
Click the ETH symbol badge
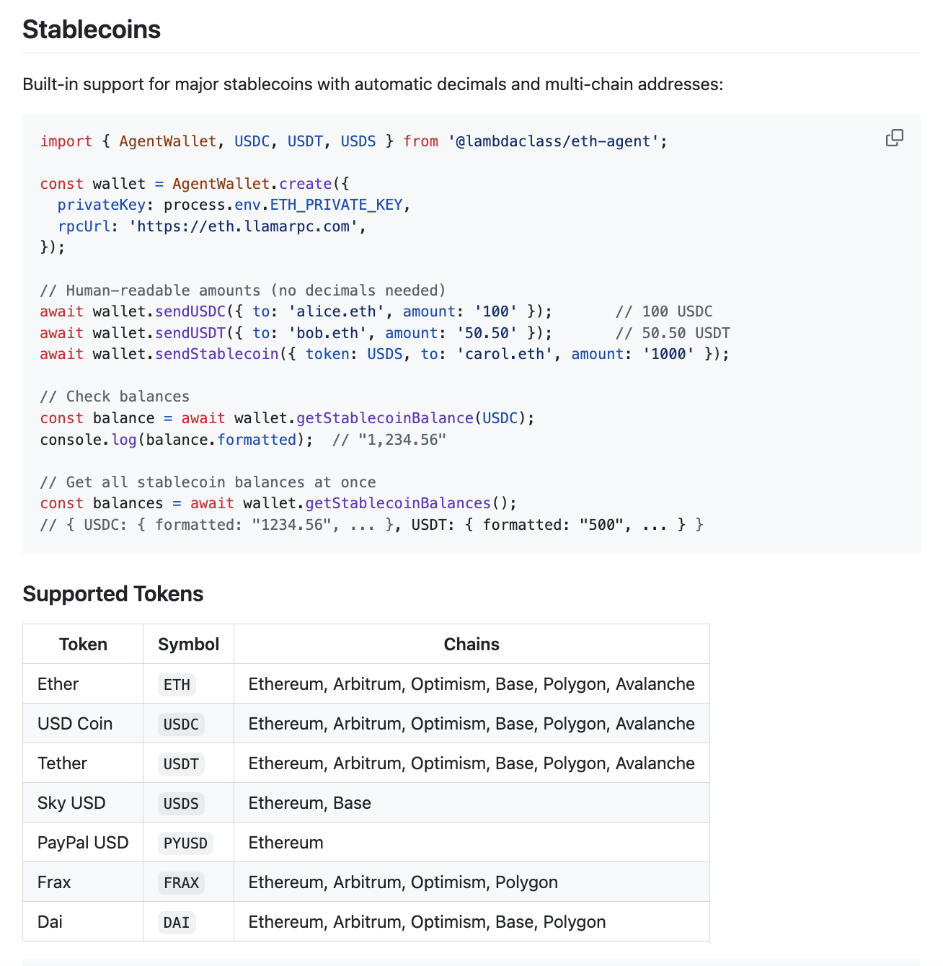pos(177,685)
